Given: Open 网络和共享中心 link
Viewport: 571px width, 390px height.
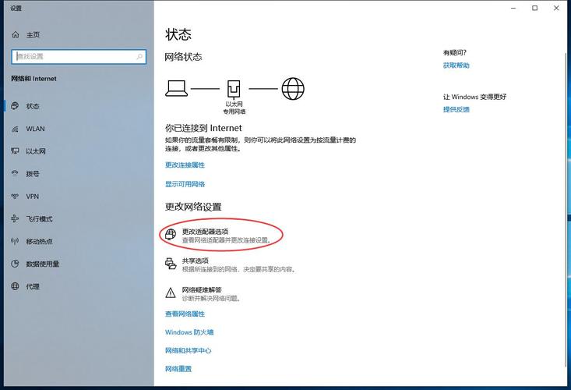Looking at the screenshot, I should pyautogui.click(x=188, y=350).
